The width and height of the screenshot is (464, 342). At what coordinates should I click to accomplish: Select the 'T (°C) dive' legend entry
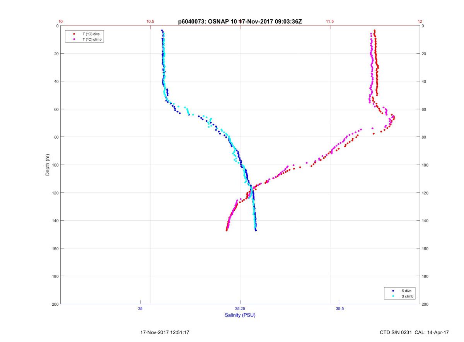[91, 34]
